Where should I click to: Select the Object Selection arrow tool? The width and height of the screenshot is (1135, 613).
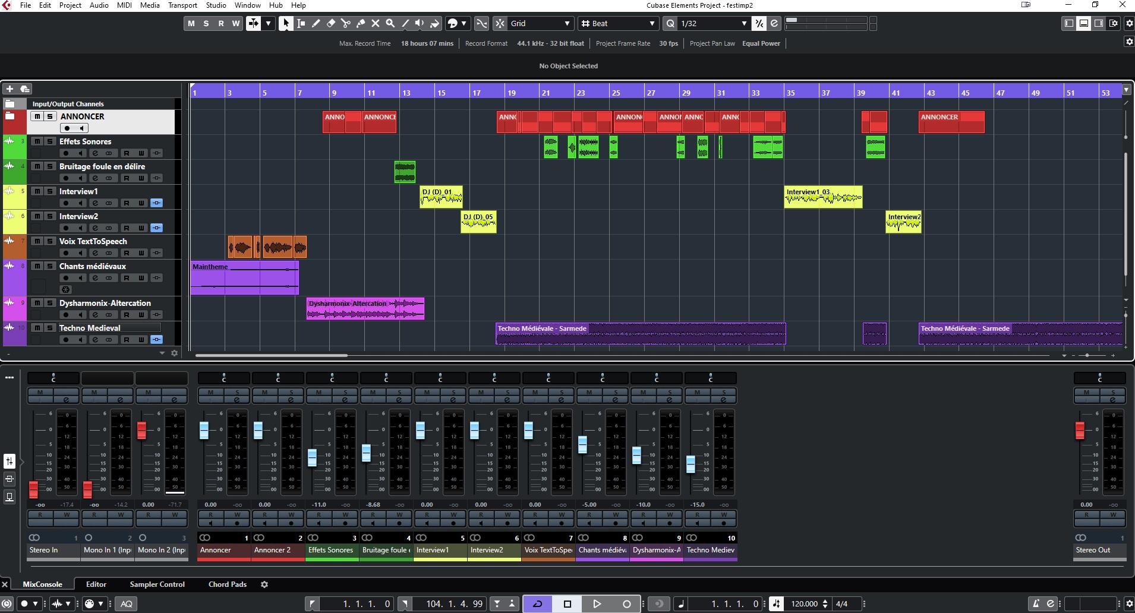[286, 23]
